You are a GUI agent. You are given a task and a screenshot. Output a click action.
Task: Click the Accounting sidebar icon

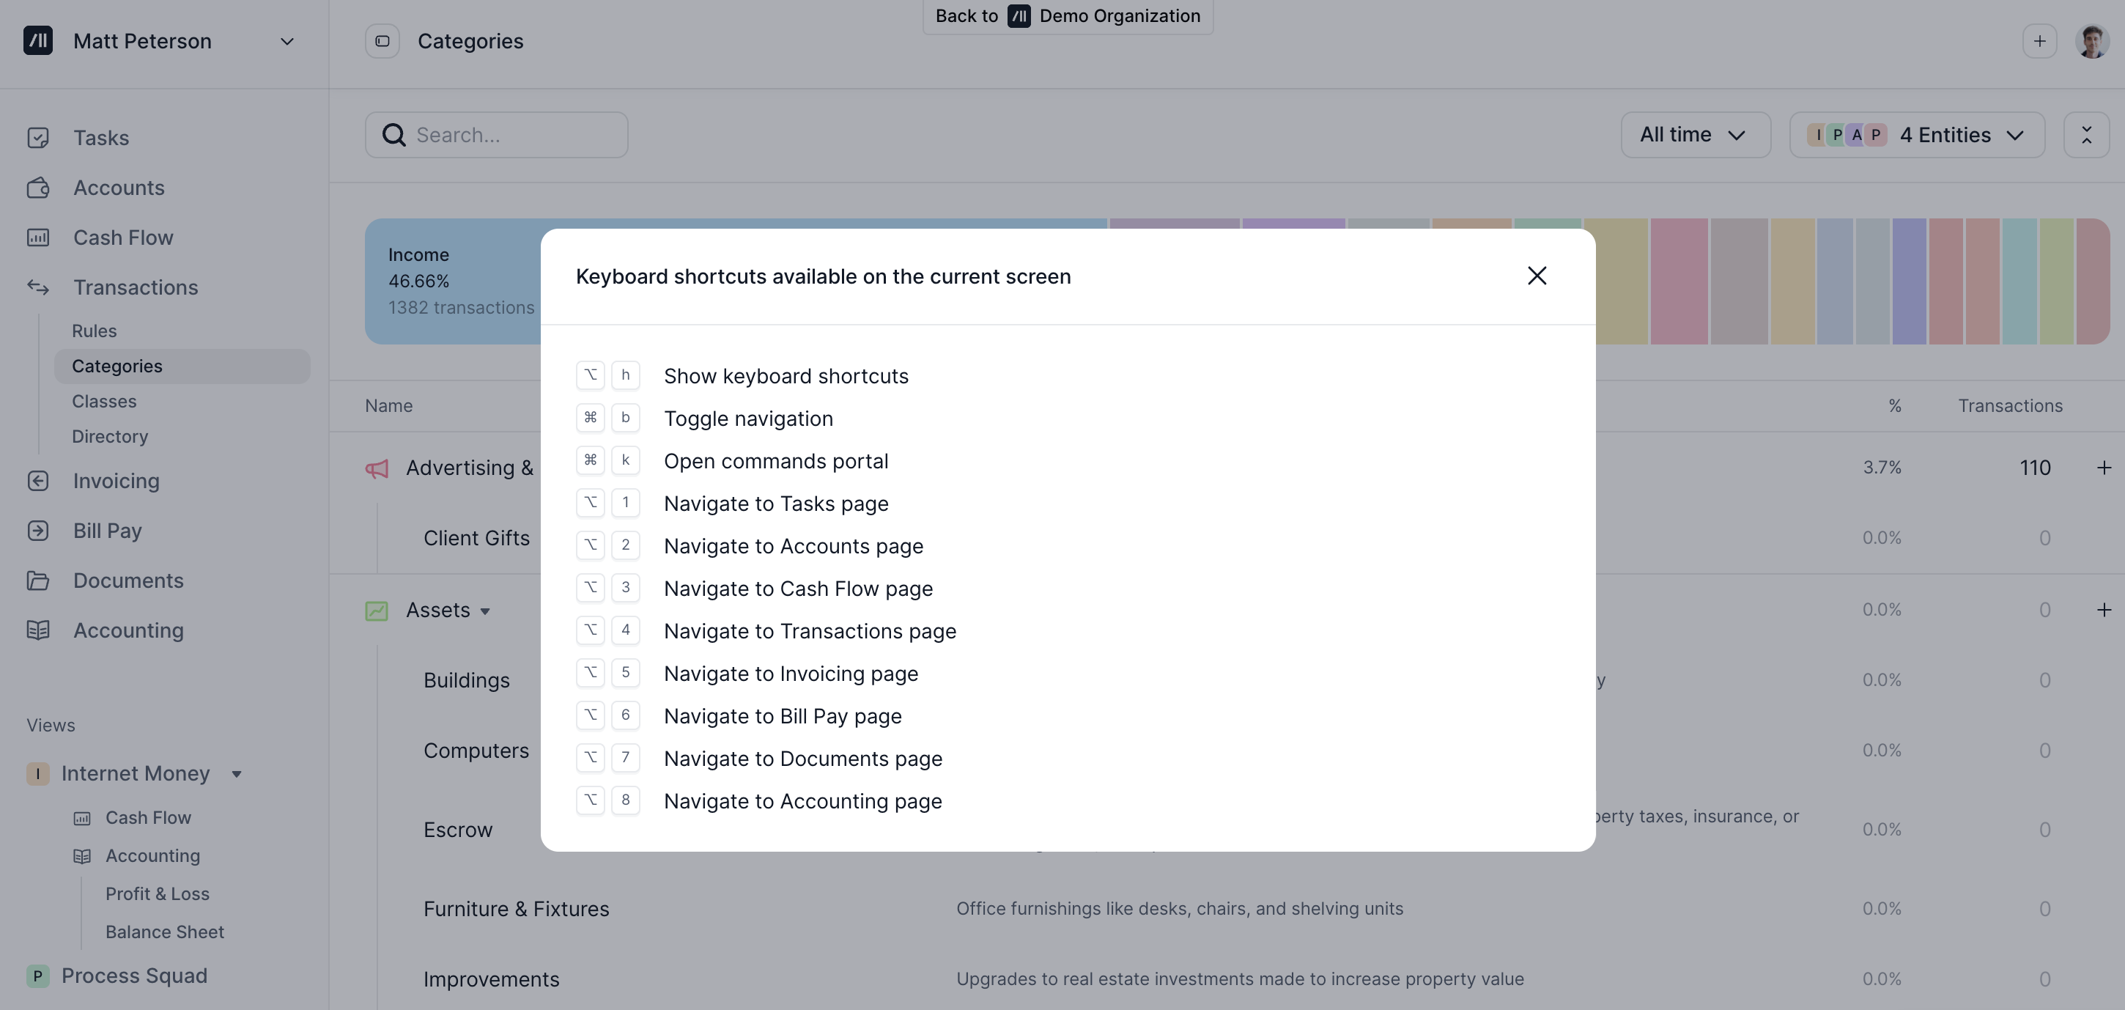pos(38,630)
